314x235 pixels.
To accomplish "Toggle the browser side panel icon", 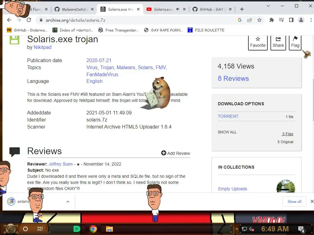I will 291,20.
